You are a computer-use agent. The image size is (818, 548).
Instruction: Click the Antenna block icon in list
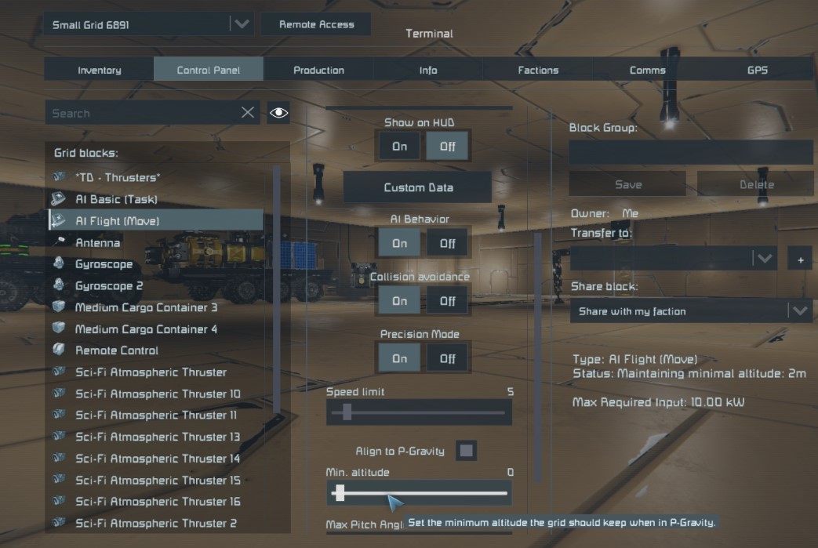point(59,243)
